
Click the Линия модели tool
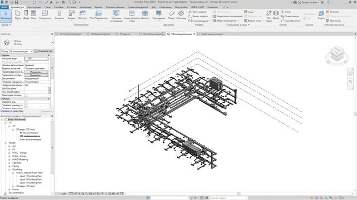[198, 16]
